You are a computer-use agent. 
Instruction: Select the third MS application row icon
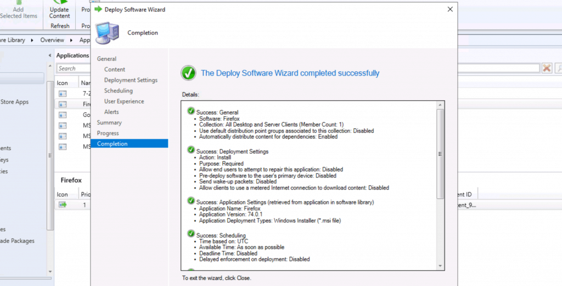point(63,147)
